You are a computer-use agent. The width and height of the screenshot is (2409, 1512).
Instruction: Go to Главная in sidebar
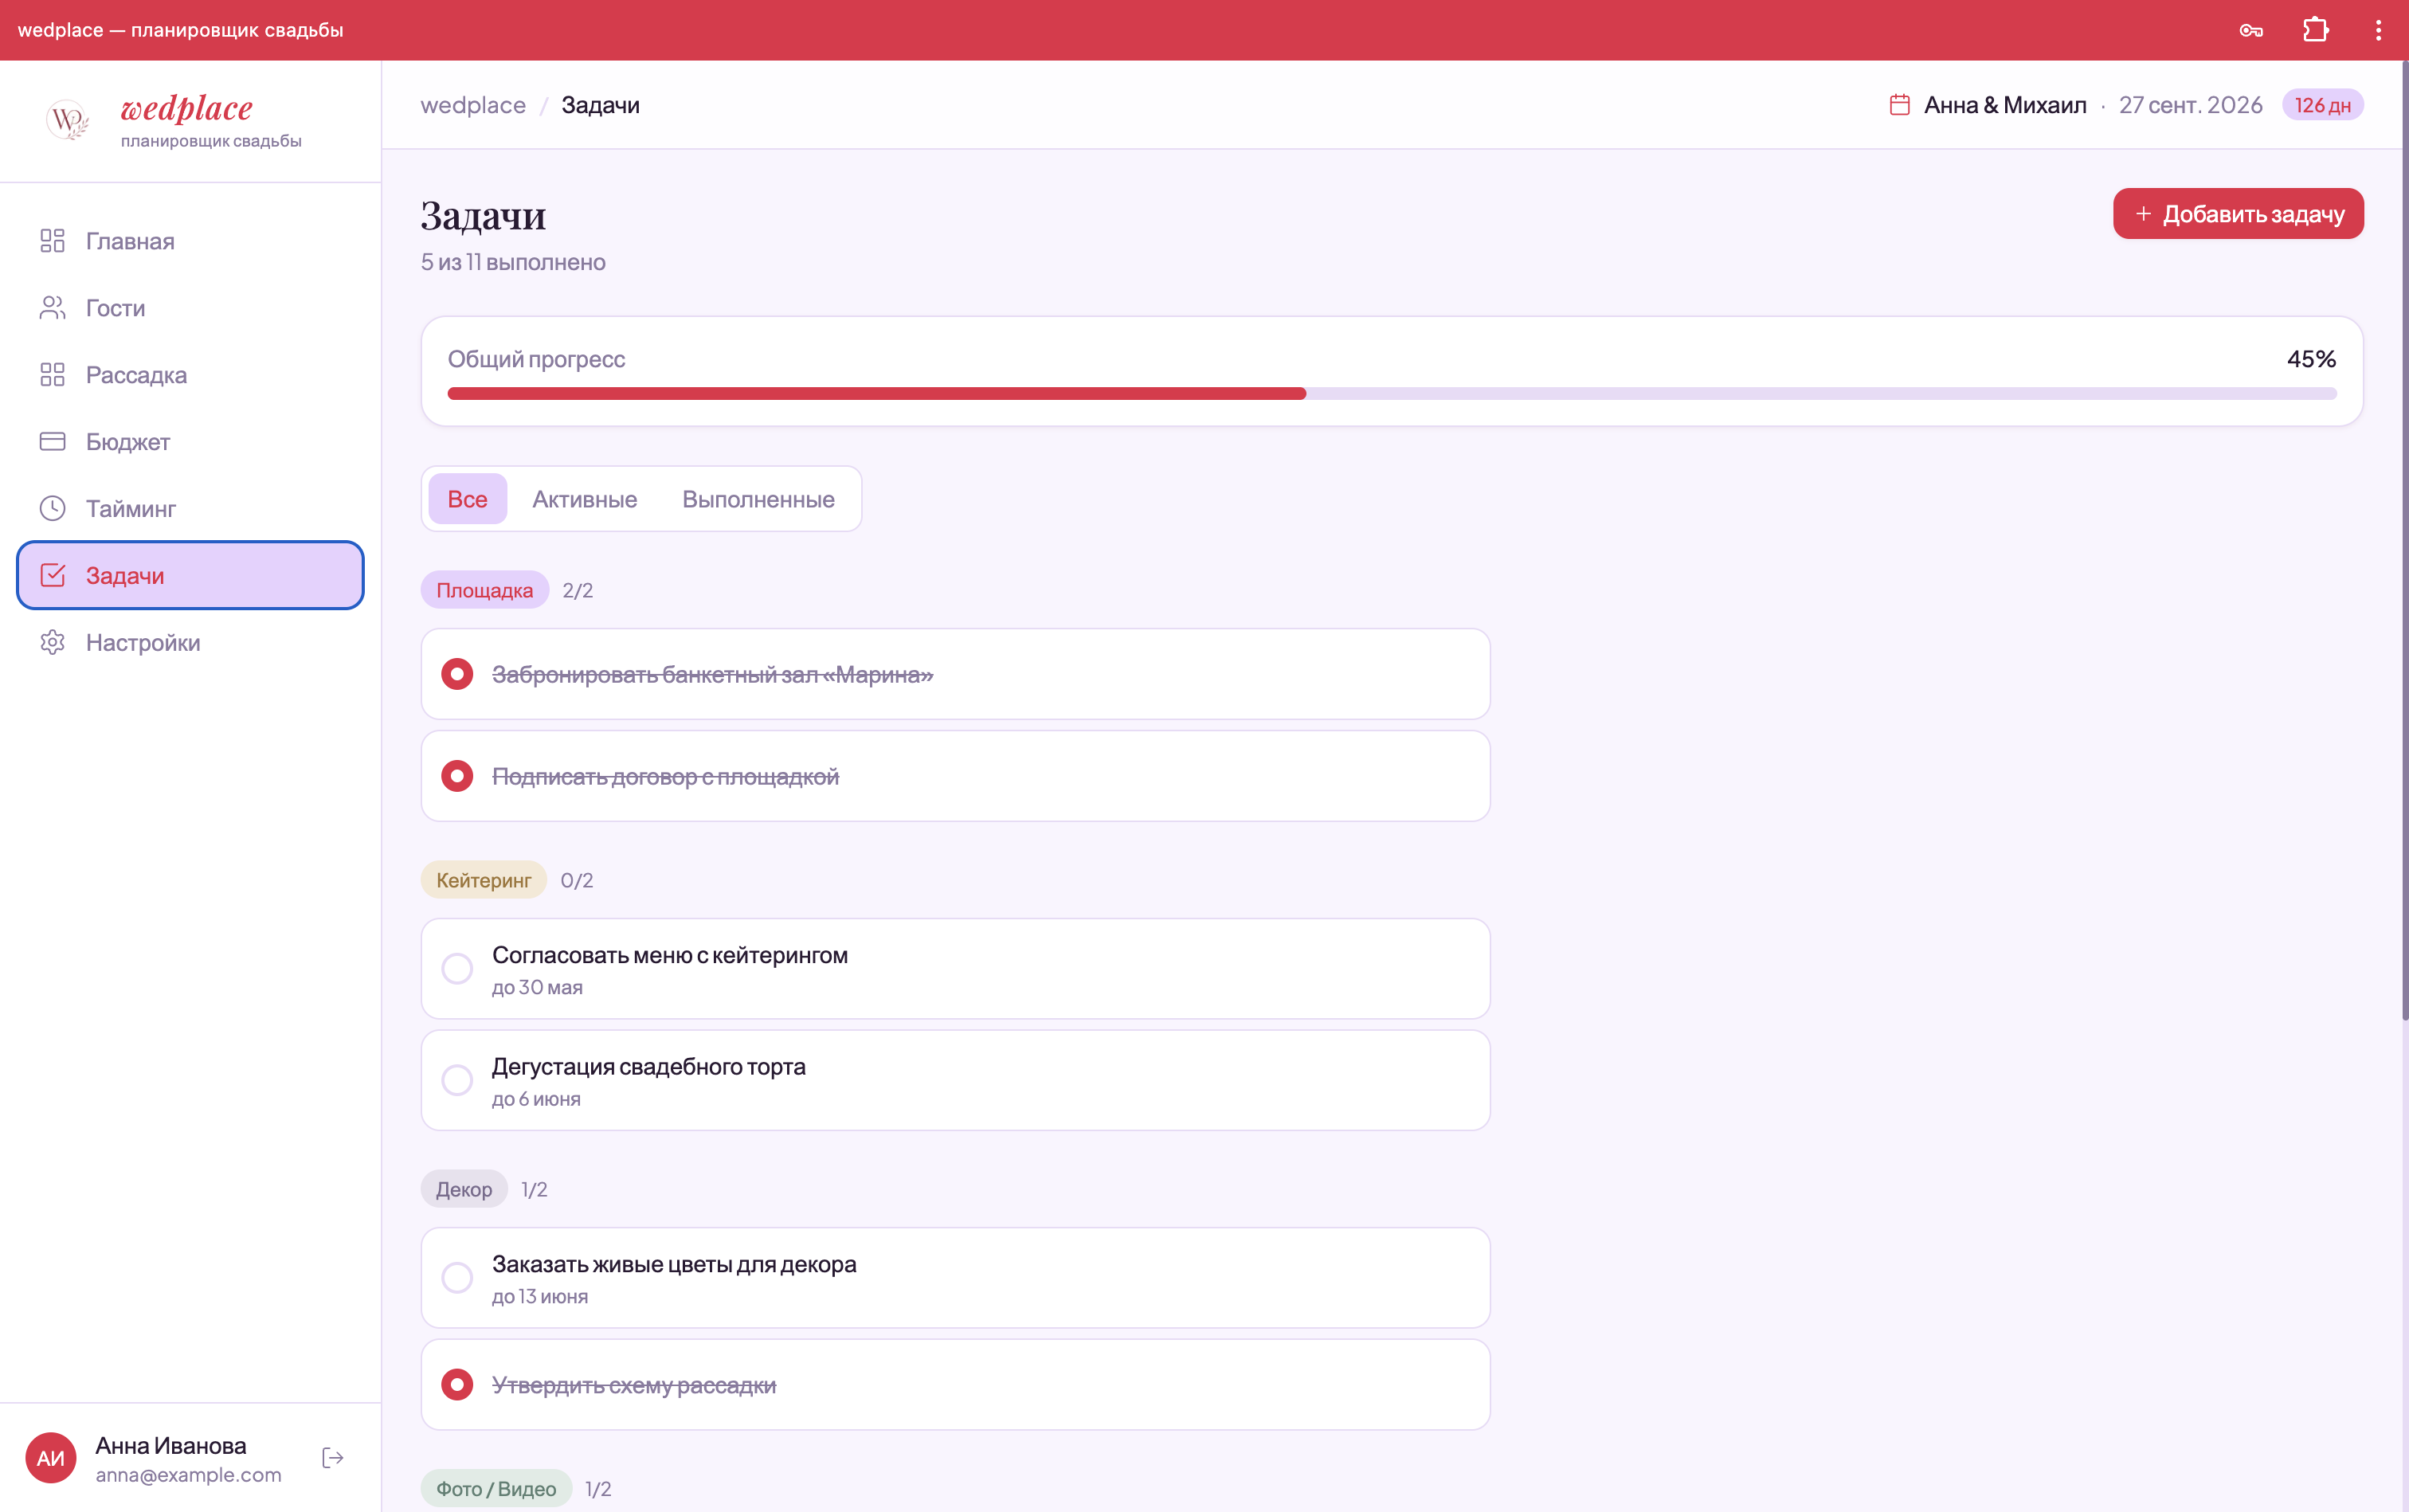click(x=190, y=241)
